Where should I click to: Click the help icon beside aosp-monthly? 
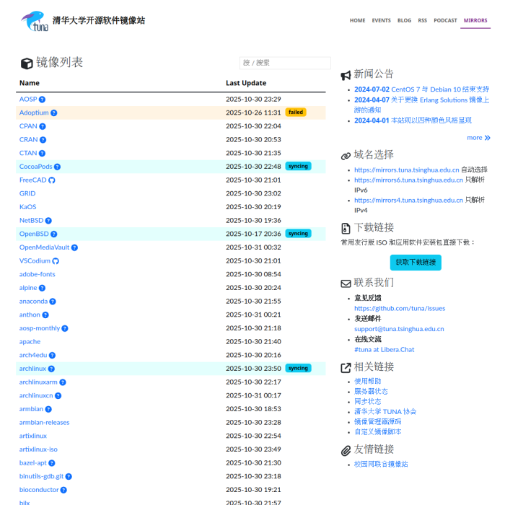pyautogui.click(x=65, y=328)
